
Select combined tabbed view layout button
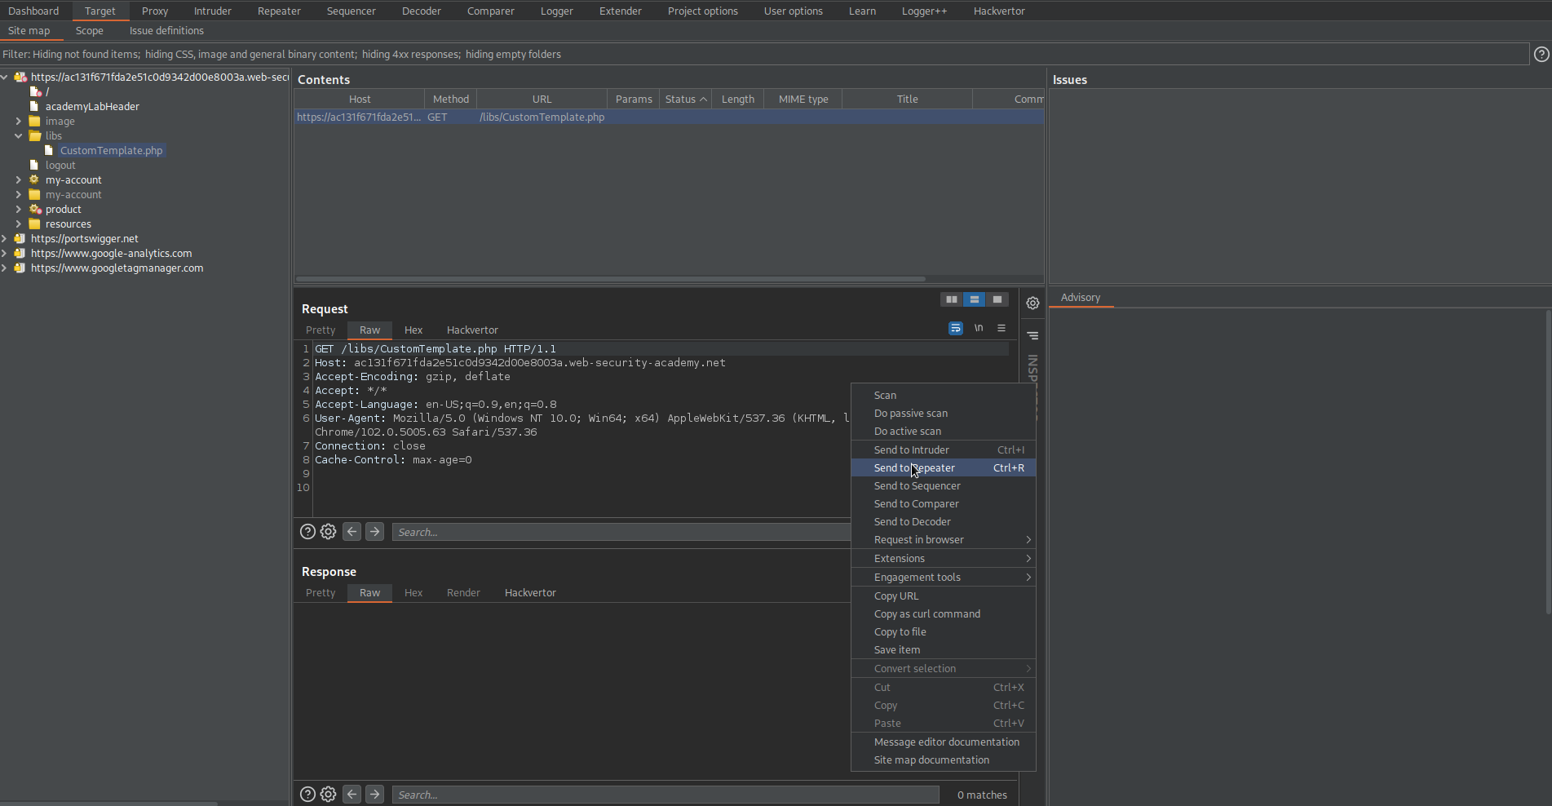(x=997, y=299)
